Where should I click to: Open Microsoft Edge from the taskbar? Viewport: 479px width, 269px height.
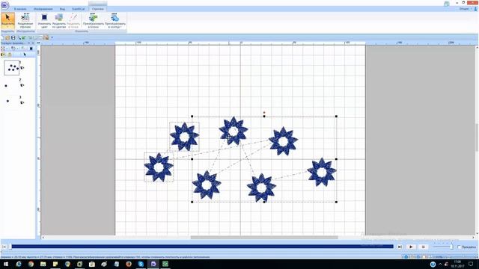[18, 264]
